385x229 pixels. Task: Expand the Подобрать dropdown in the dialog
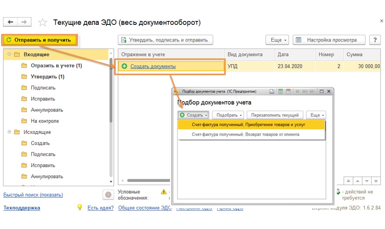pyautogui.click(x=228, y=115)
